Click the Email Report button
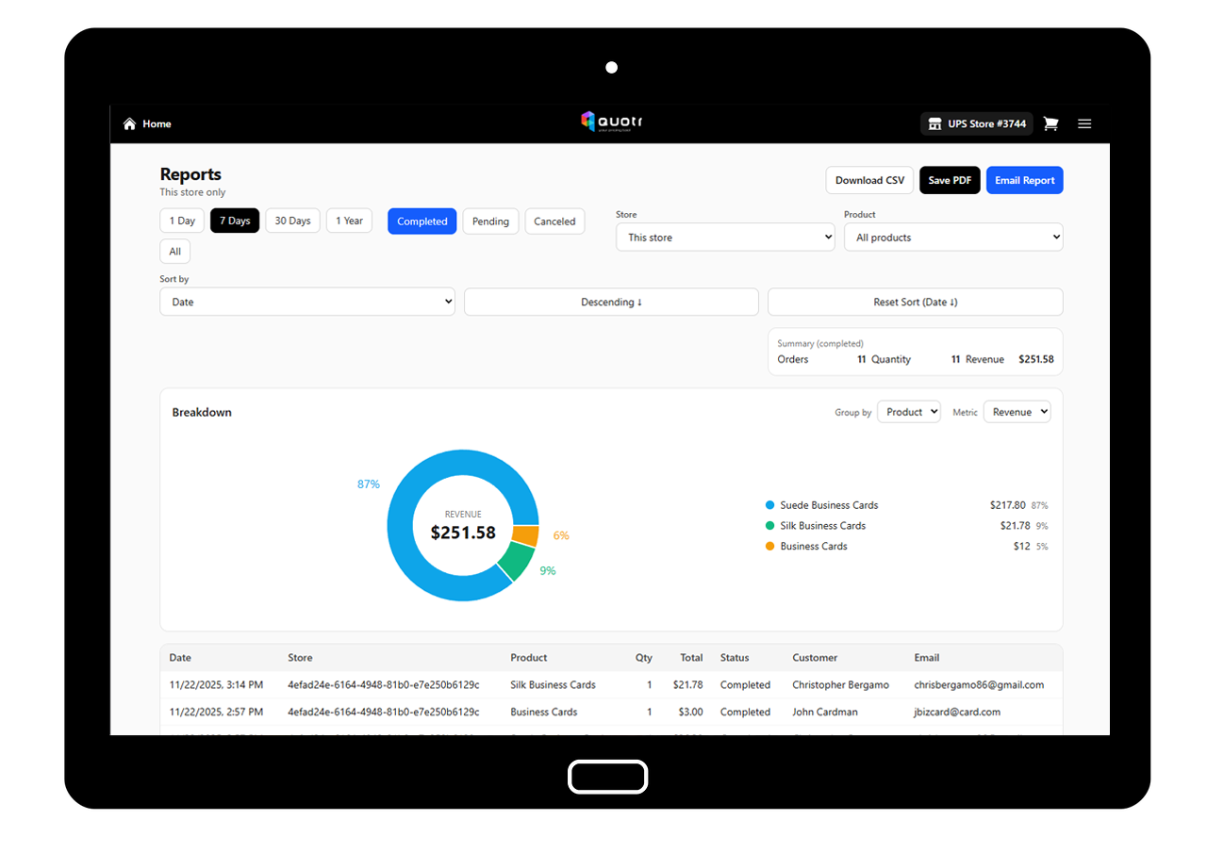 (x=1024, y=180)
